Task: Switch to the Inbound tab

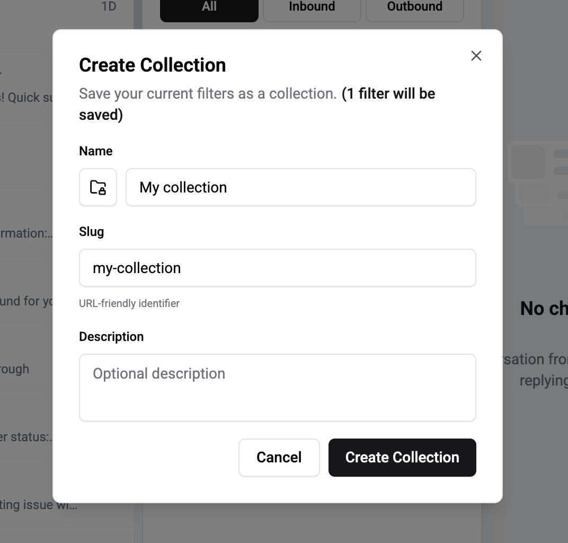Action: (x=312, y=6)
